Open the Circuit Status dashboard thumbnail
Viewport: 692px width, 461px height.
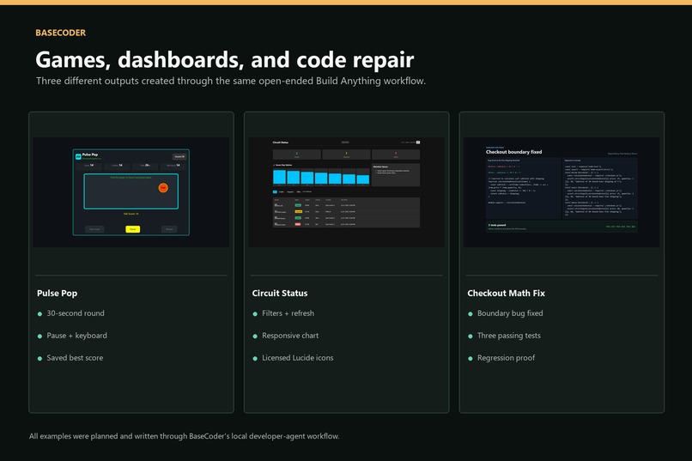coord(347,192)
